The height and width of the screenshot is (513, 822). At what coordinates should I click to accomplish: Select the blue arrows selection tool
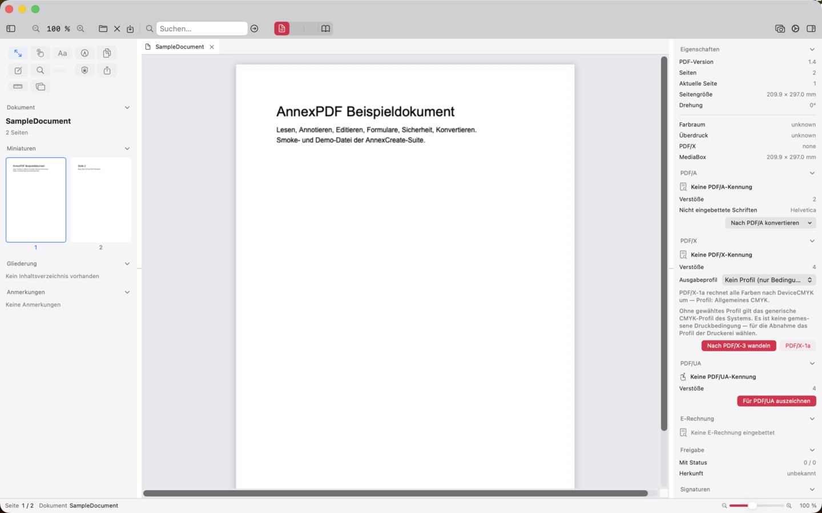[18, 53]
